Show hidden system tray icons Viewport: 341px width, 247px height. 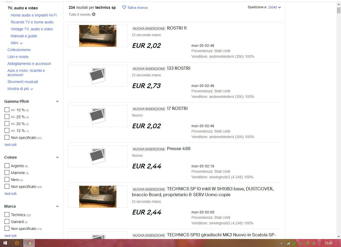[281, 243]
